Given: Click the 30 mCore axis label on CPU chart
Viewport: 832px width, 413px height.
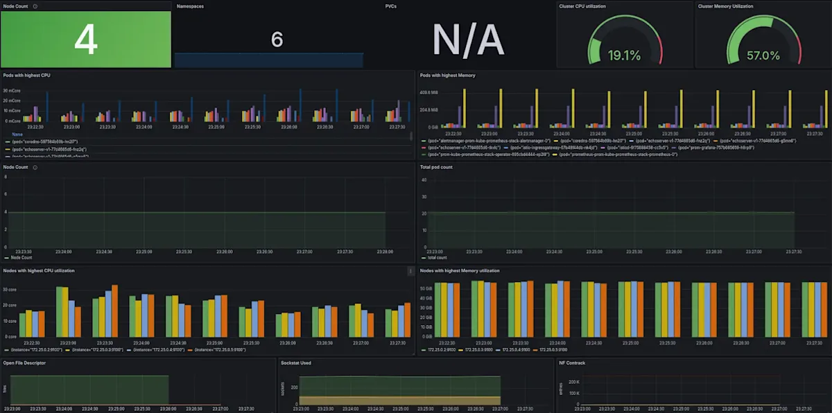Looking at the screenshot, I should (12, 91).
